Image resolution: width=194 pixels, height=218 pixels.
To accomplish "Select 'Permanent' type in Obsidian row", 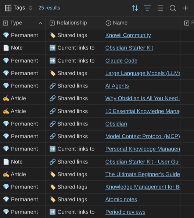I will 24,124.
